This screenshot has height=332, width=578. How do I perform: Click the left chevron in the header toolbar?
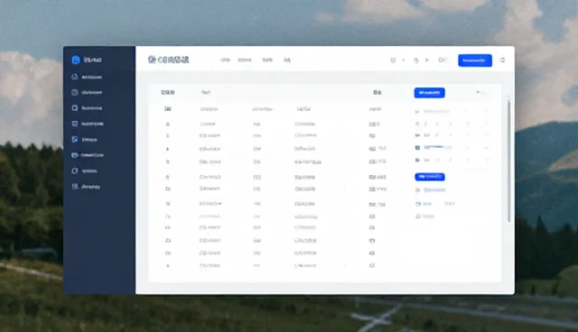[404, 60]
